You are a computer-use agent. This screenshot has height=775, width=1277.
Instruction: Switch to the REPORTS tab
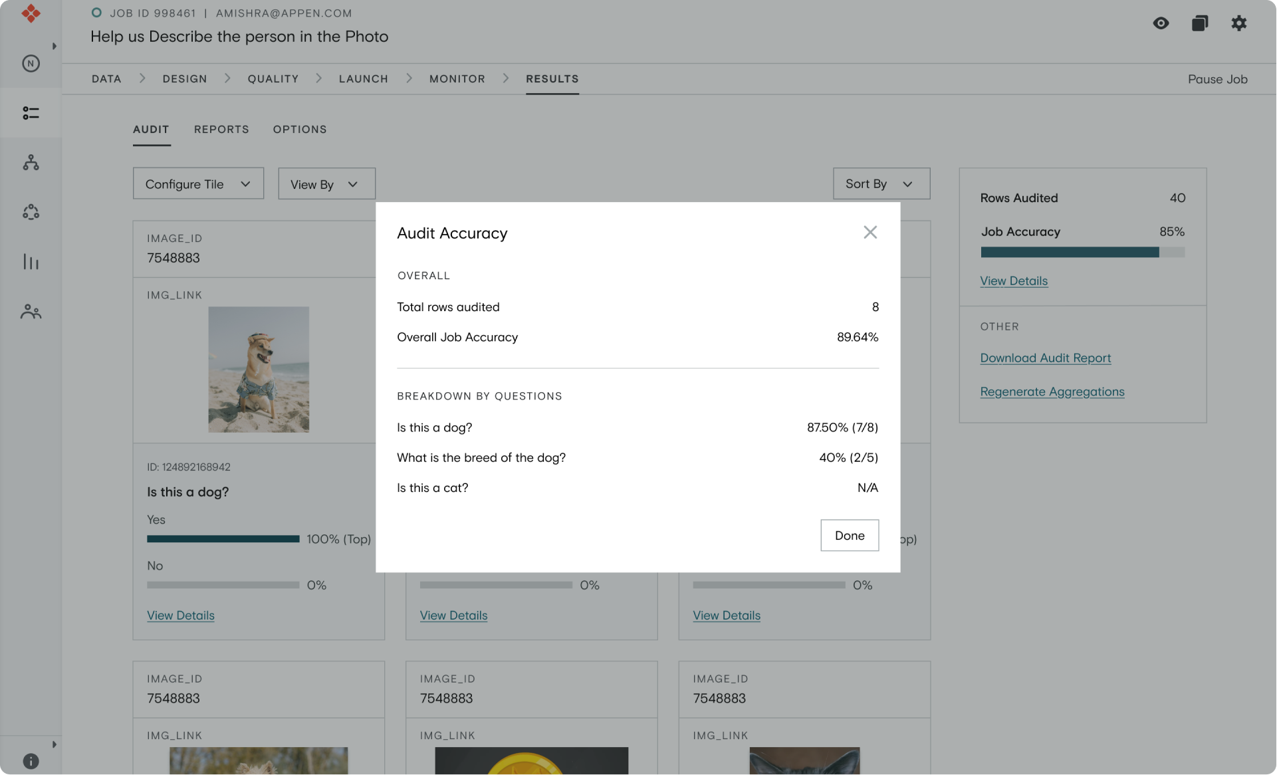221,129
